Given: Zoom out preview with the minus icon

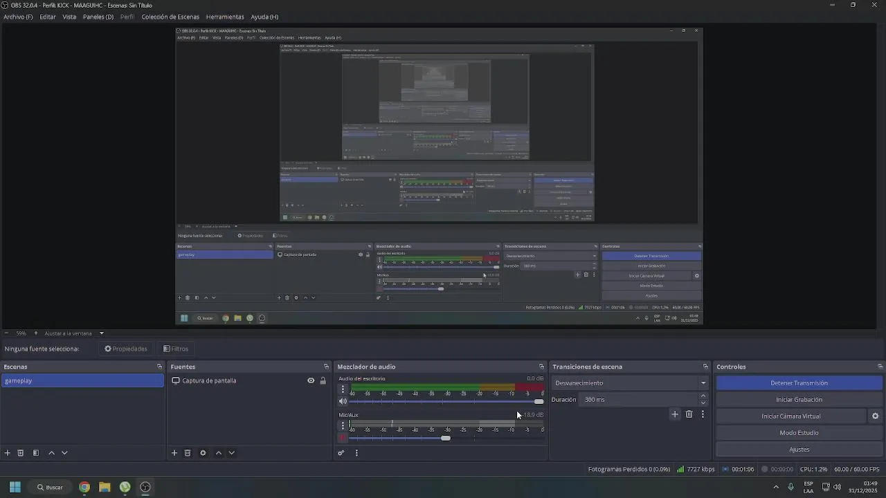Looking at the screenshot, I should pyautogui.click(x=6, y=333).
